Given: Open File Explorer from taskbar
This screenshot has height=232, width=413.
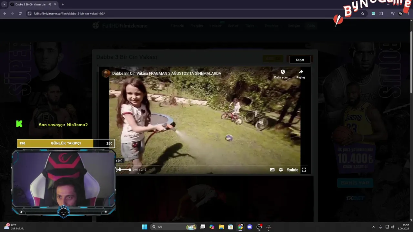Looking at the screenshot, I should click(x=221, y=227).
